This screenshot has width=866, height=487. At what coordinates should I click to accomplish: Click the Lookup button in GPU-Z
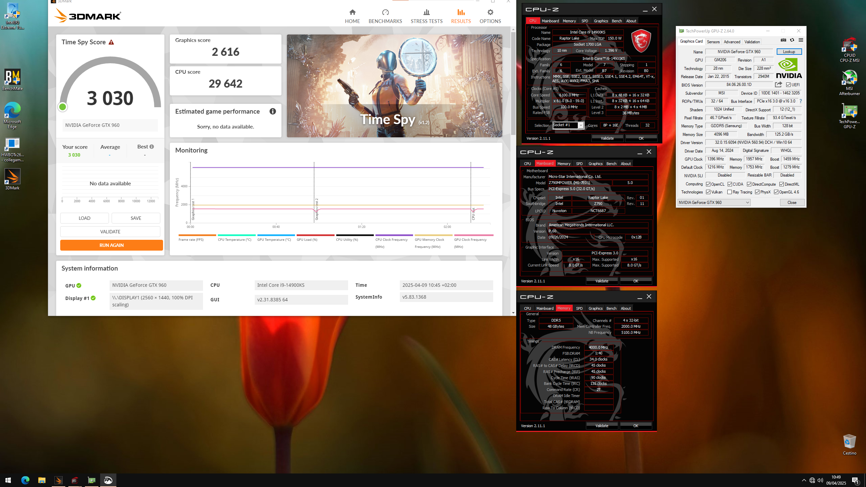pyautogui.click(x=789, y=52)
